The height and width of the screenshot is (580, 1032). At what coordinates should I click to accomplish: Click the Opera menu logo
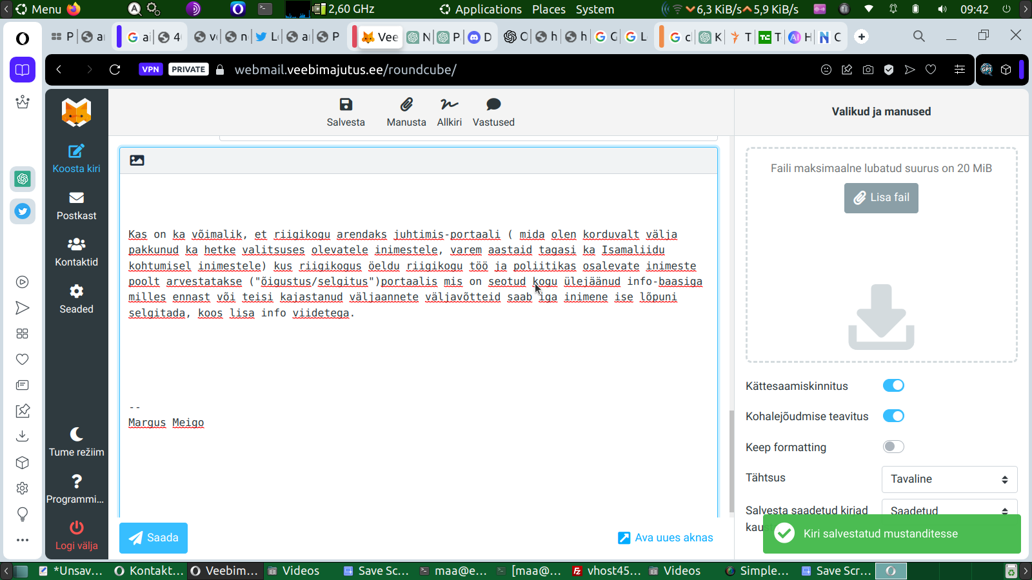[23, 39]
